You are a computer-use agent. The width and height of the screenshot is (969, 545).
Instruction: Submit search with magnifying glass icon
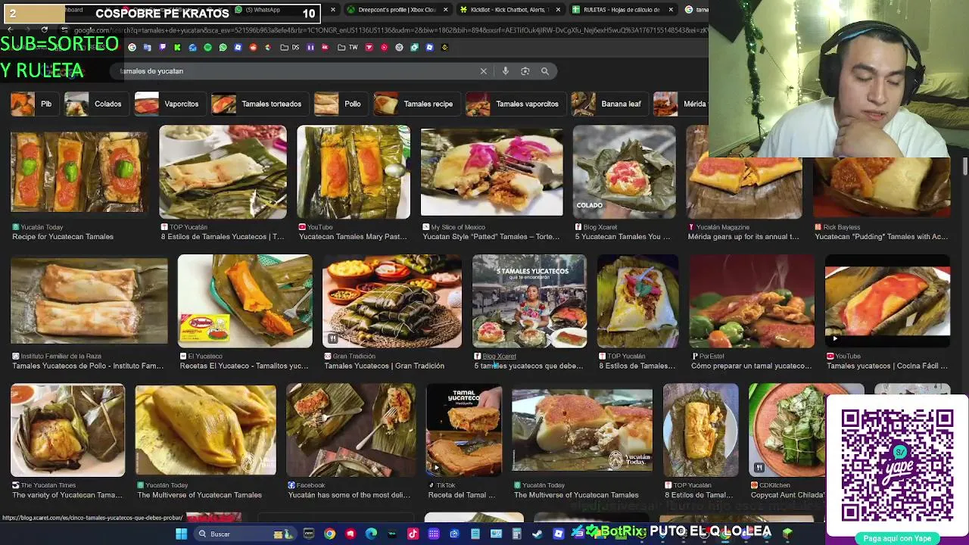coord(544,71)
